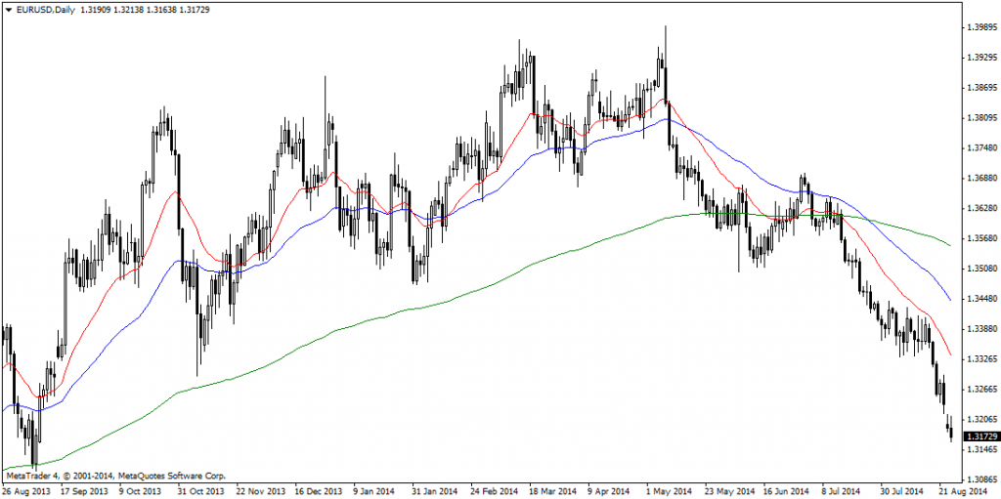The height and width of the screenshot is (499, 1001).
Task: Select the 1.38095 price level label
Action: click(980, 118)
